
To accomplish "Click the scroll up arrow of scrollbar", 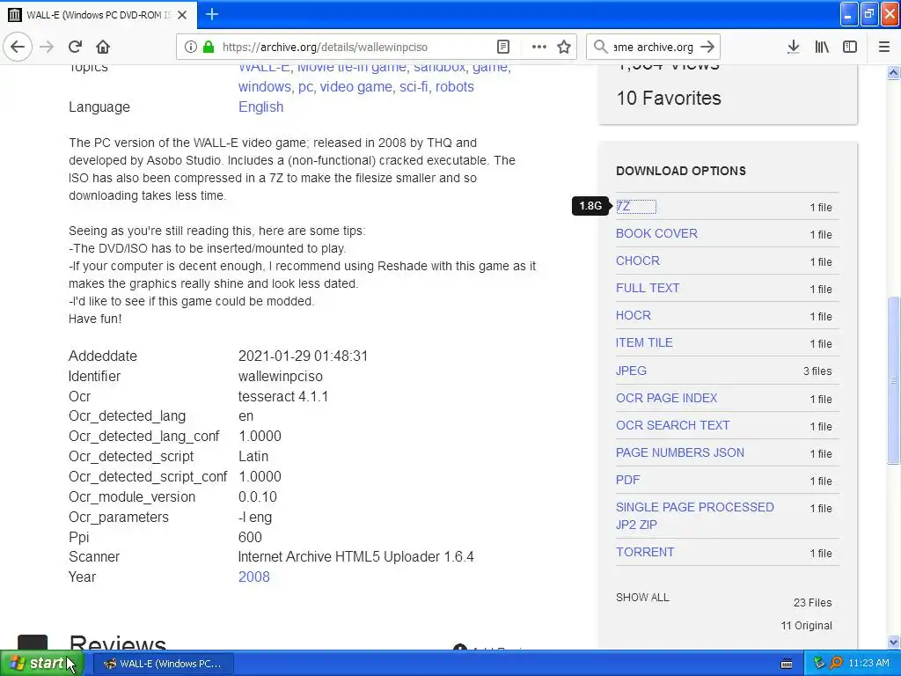I will [x=894, y=72].
